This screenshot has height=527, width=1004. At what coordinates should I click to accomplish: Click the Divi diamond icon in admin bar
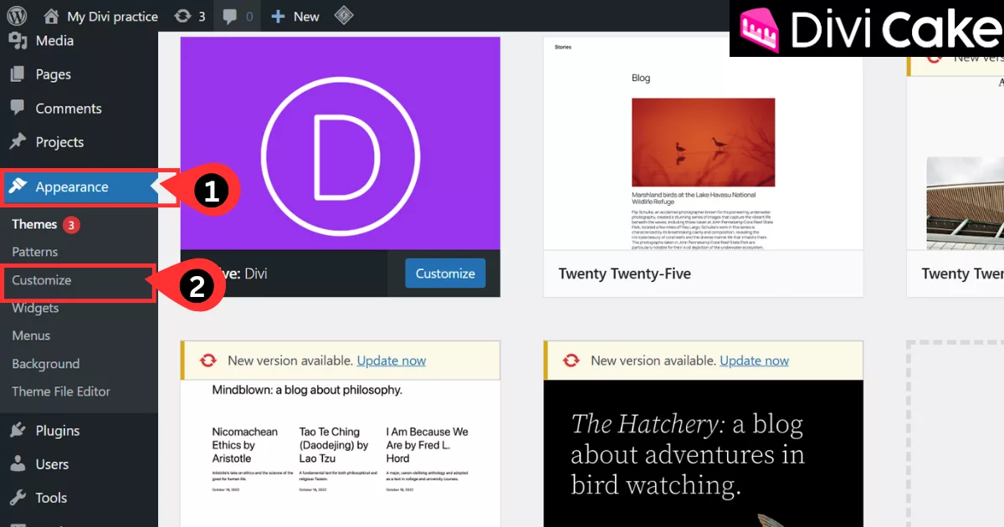click(343, 16)
